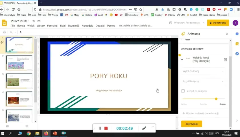Open the Wstaw menu
Viewport: 240px width, 137px height.
coord(41,26)
